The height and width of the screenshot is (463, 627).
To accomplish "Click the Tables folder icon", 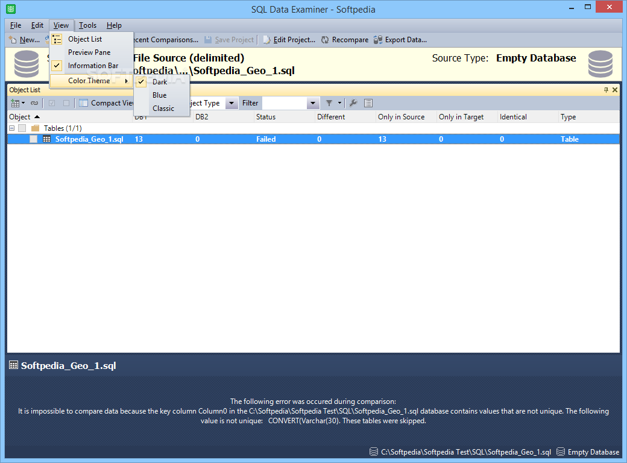I will 35,128.
